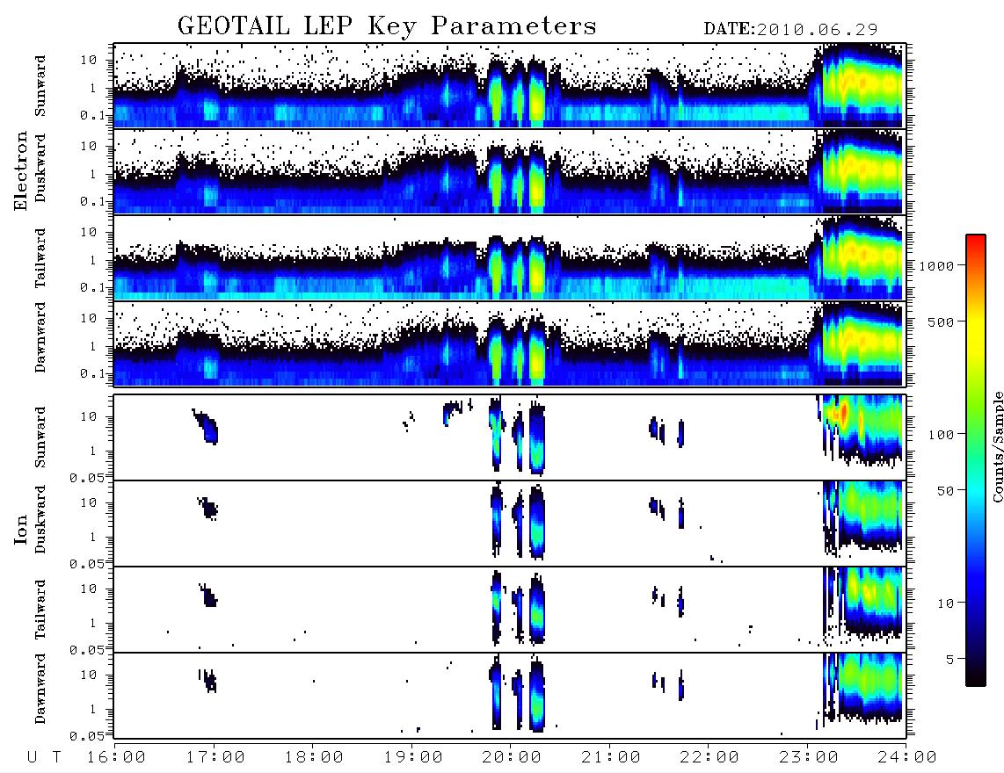Screen dimensions: 1004x773
Task: Click the 100 value on the color bar
Action: (941, 435)
